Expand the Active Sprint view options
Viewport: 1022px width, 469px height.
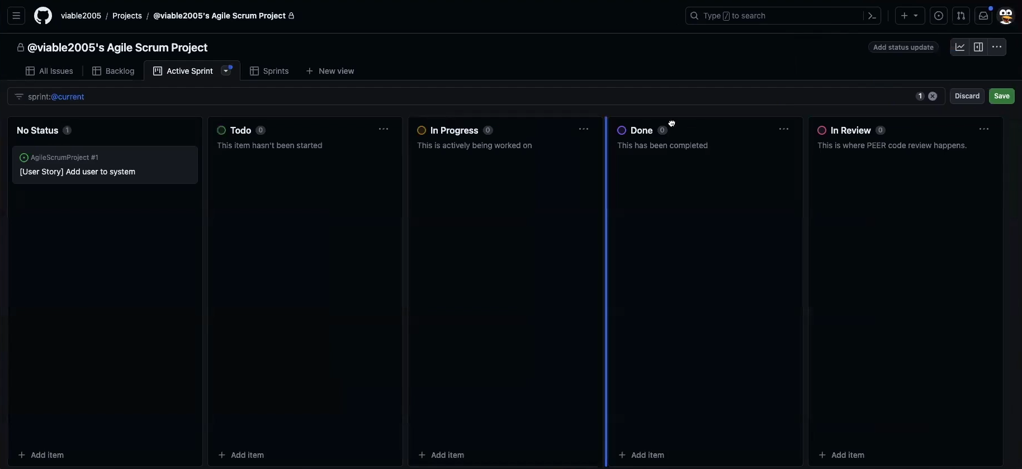coord(226,71)
